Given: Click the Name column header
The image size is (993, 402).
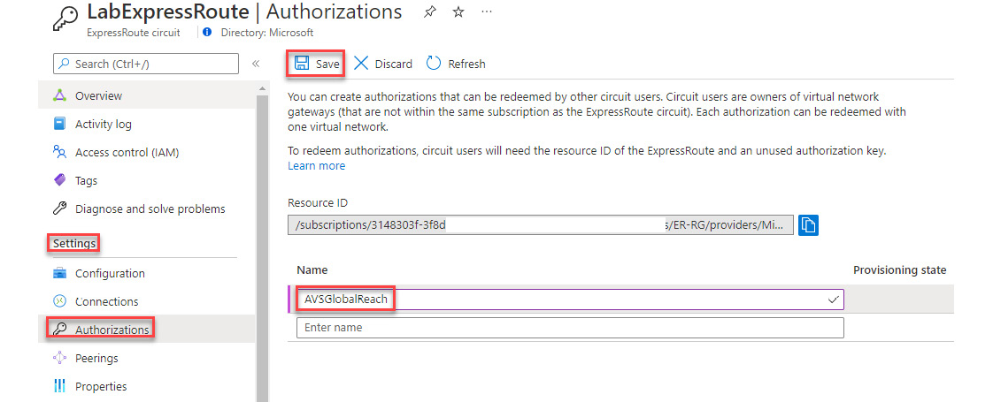Looking at the screenshot, I should click(312, 269).
